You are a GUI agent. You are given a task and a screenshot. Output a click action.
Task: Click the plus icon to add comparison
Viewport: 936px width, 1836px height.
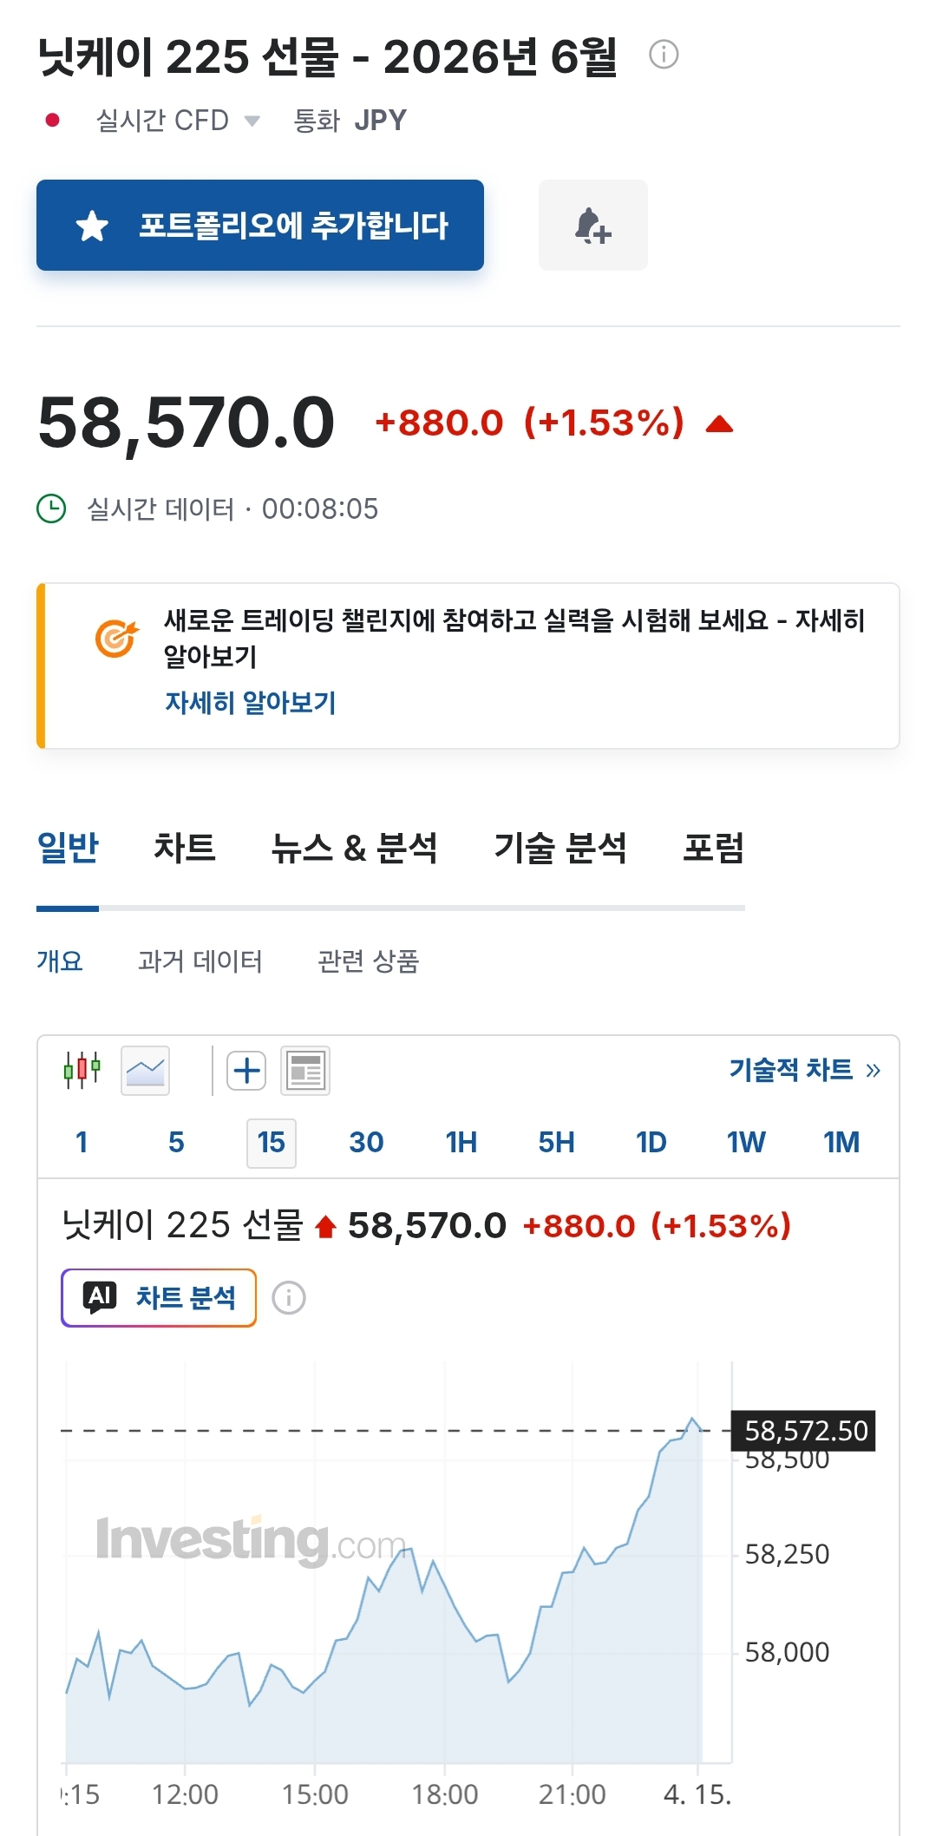pyautogui.click(x=246, y=1071)
